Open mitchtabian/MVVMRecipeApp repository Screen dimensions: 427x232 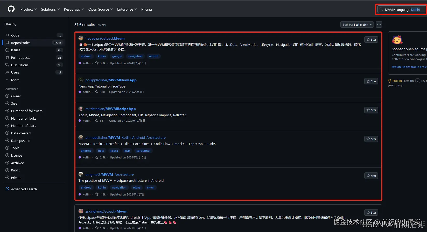coord(111,109)
